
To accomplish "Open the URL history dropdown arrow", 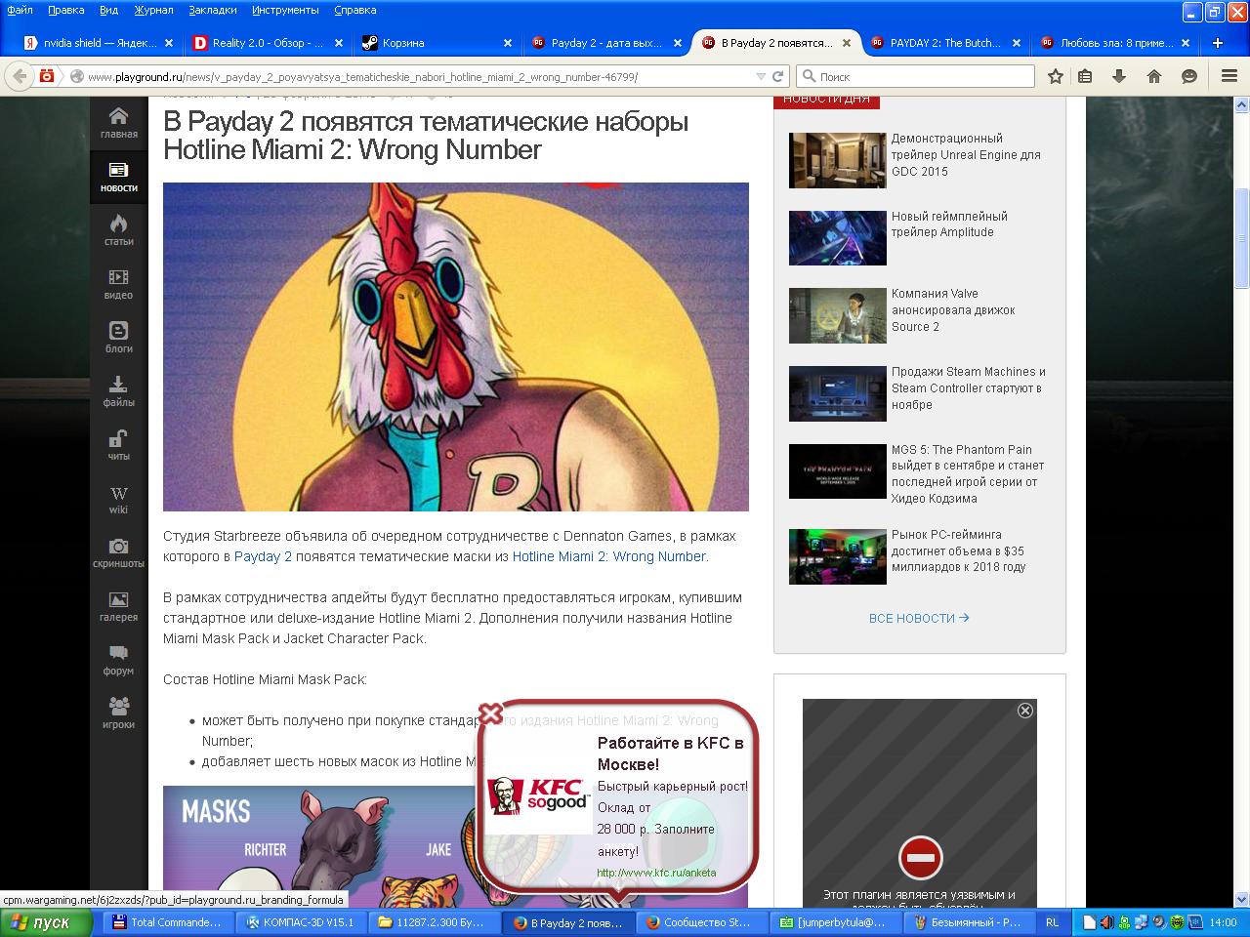I will tap(761, 76).
